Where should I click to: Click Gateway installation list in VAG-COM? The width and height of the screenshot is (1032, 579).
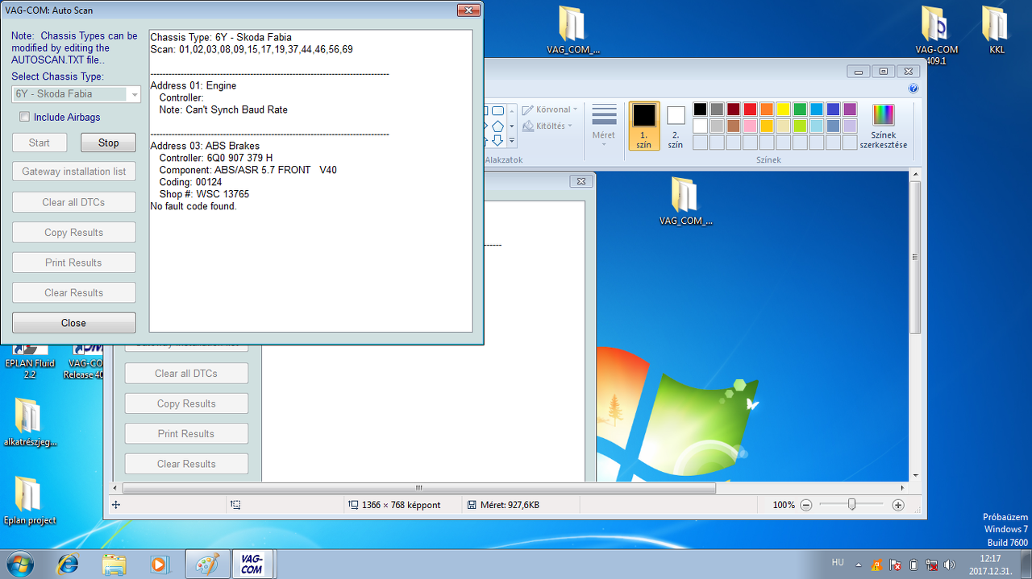(x=73, y=172)
